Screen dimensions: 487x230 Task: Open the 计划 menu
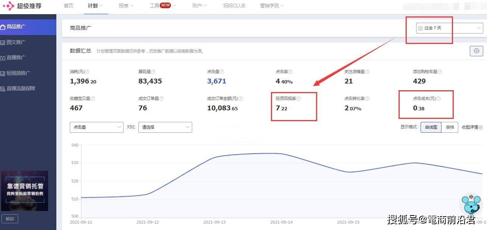click(96, 6)
